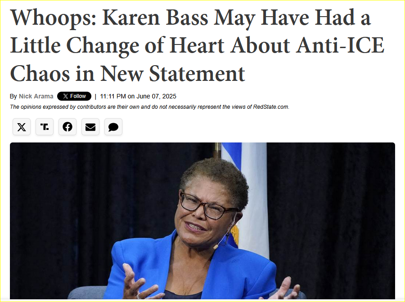Click 'Anti-ICE' in the headline
The image size is (405, 302).
340,46
